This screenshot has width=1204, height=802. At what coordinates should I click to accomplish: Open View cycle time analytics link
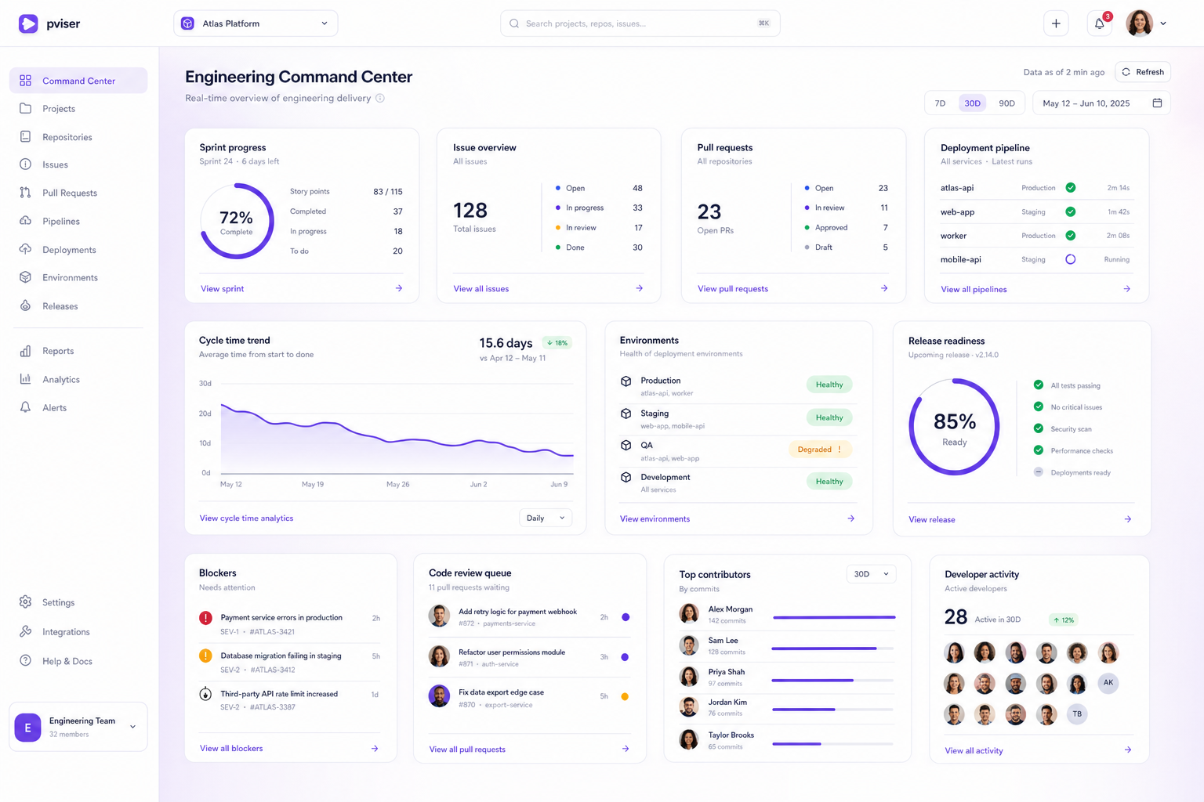pyautogui.click(x=246, y=518)
